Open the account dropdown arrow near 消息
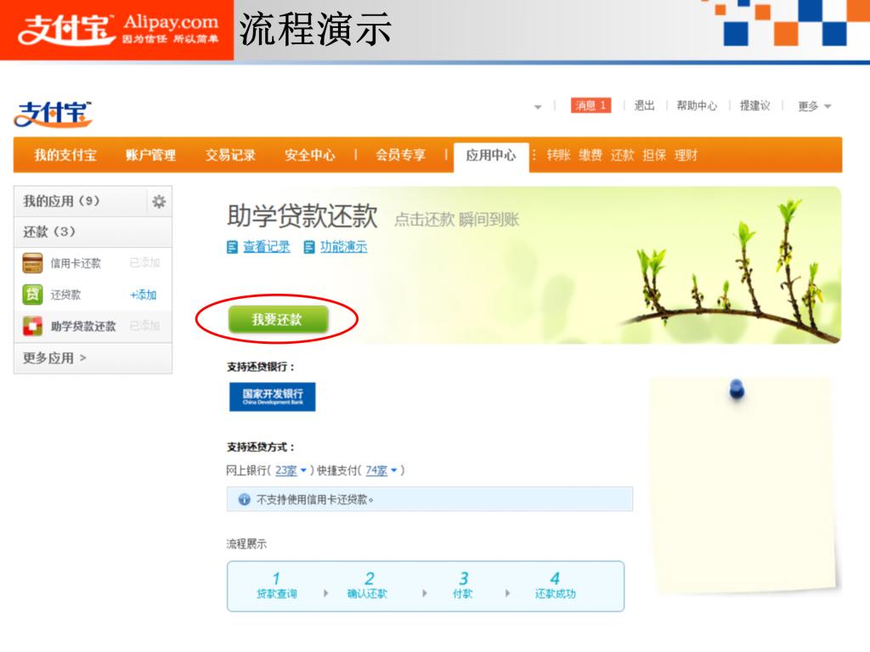Viewport: 870px width, 652px height. coord(538,107)
